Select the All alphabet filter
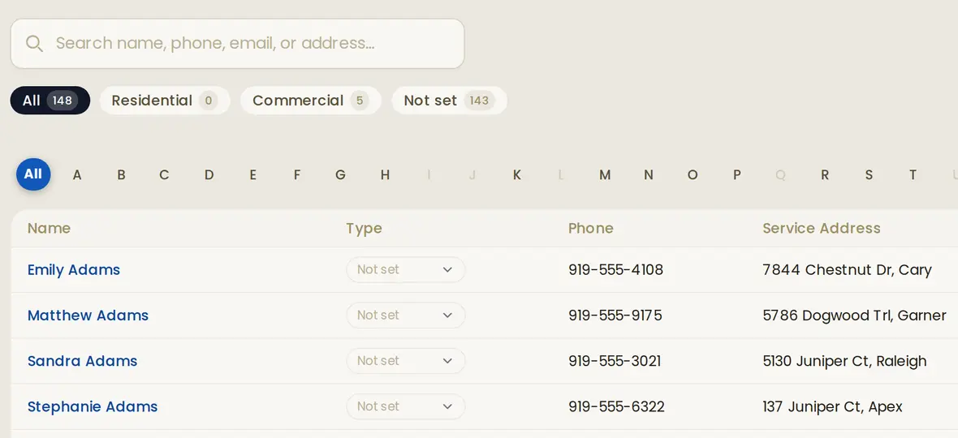 (x=33, y=174)
